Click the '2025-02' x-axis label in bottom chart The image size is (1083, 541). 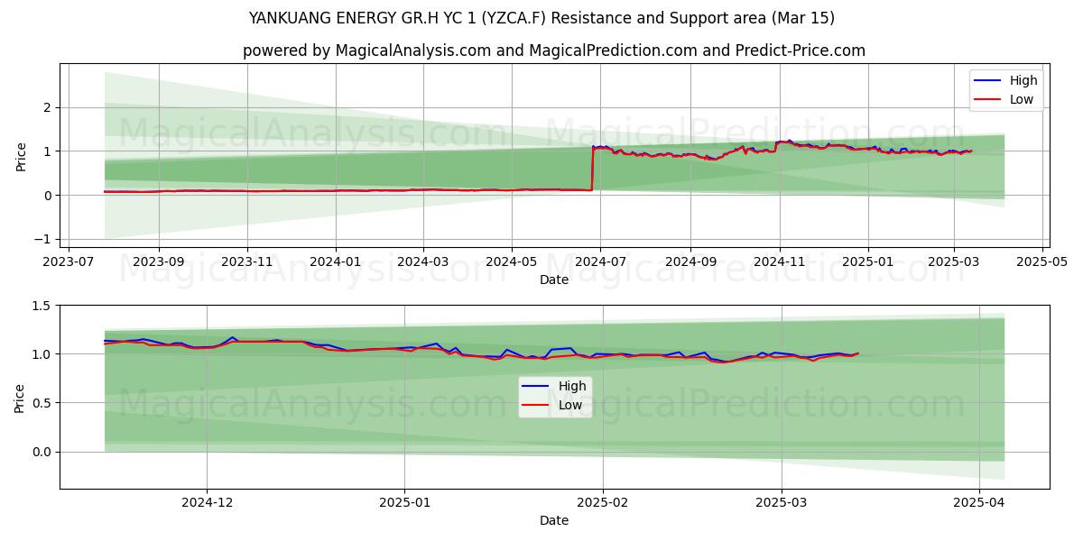[x=602, y=504]
